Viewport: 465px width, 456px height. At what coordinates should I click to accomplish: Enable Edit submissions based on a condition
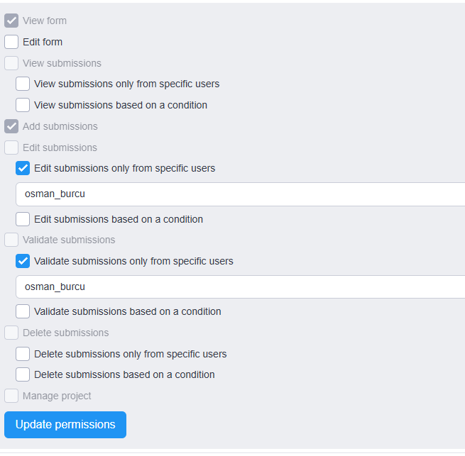click(x=23, y=219)
